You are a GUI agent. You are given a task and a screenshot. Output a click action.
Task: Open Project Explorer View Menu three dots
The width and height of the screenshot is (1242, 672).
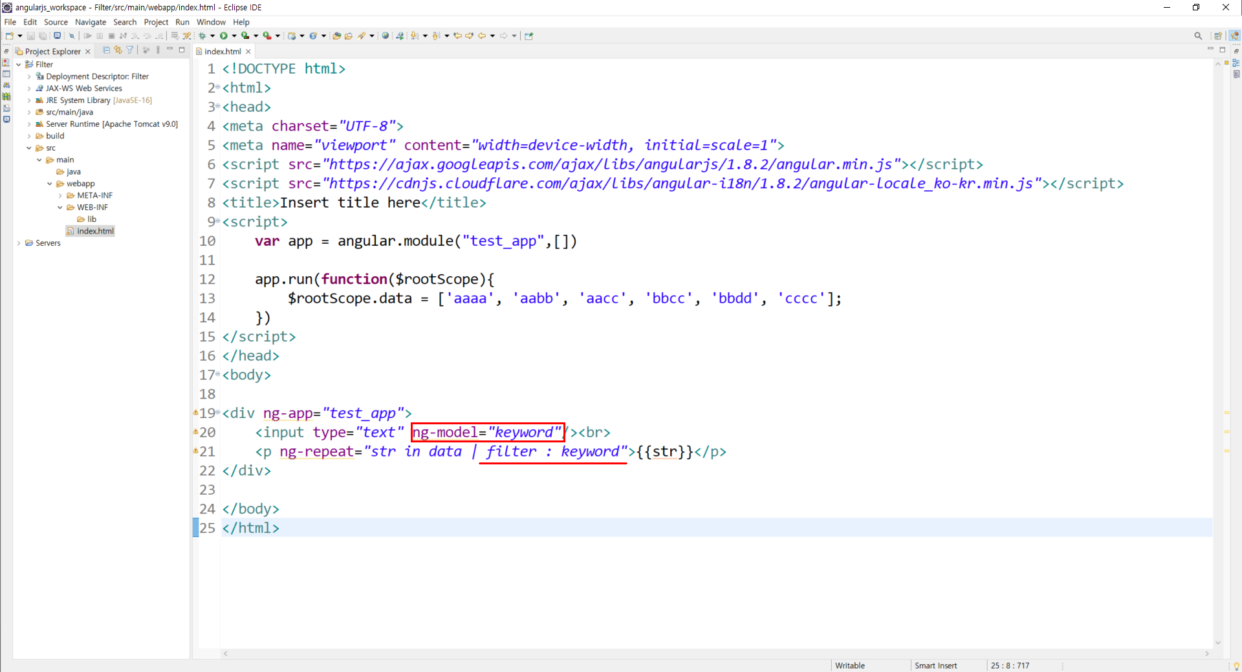click(158, 50)
